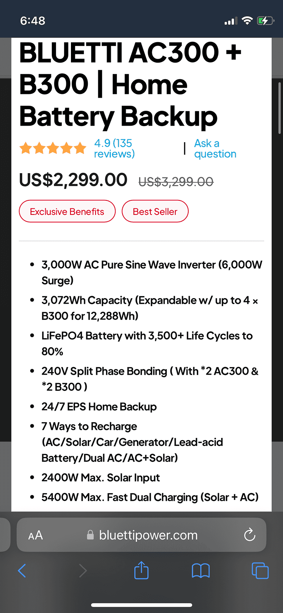
Task: Select the Exclusive Benefits badge
Action: pyautogui.click(x=67, y=211)
